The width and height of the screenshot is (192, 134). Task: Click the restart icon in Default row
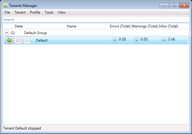(x=27, y=40)
